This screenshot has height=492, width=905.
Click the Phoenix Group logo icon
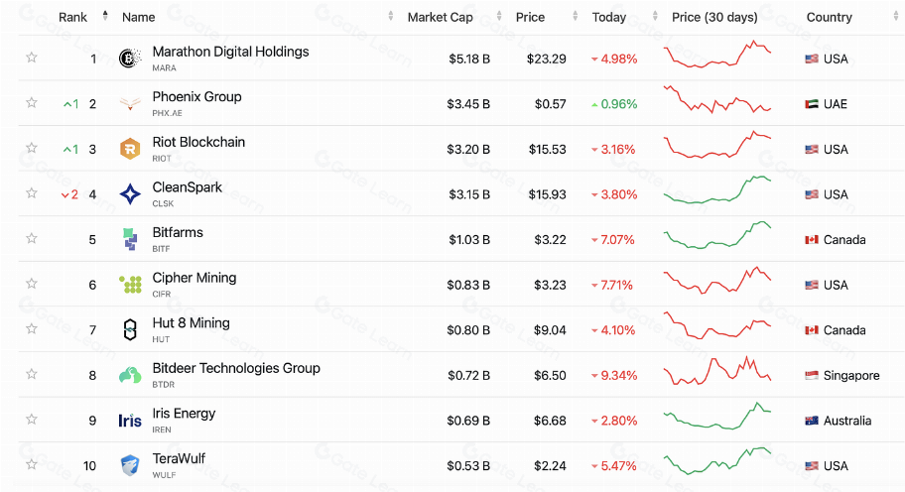point(130,103)
